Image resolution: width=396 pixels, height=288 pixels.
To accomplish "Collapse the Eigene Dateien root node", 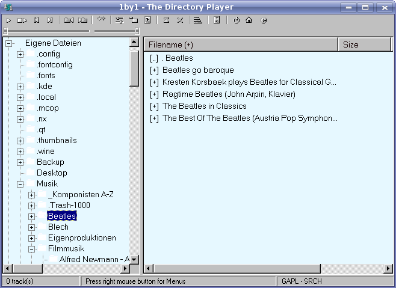I will (8, 44).
